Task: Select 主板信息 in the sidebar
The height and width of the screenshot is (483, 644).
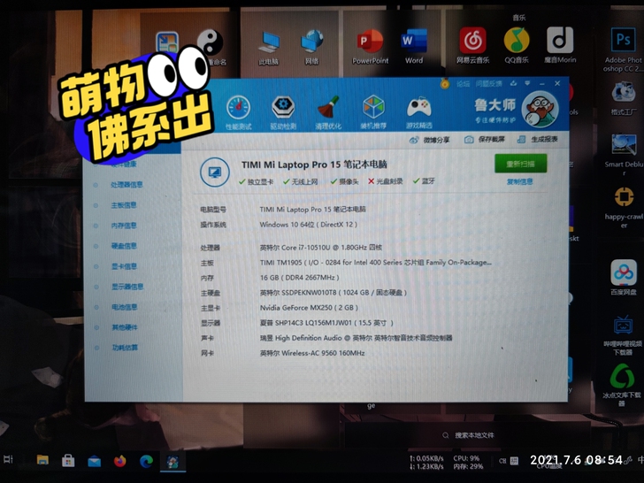Action: 124,205
